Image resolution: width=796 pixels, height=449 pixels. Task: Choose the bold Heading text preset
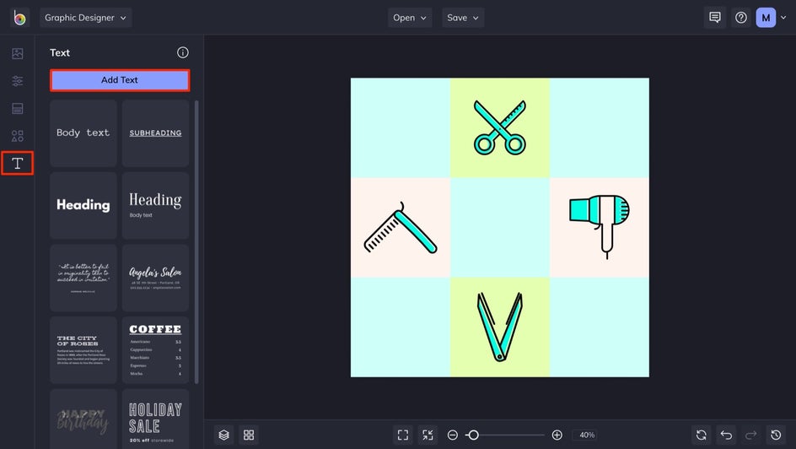(x=83, y=205)
